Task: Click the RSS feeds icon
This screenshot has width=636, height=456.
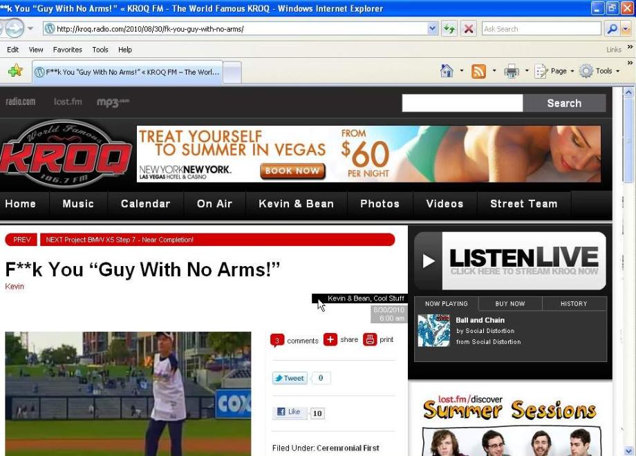Action: [x=478, y=71]
